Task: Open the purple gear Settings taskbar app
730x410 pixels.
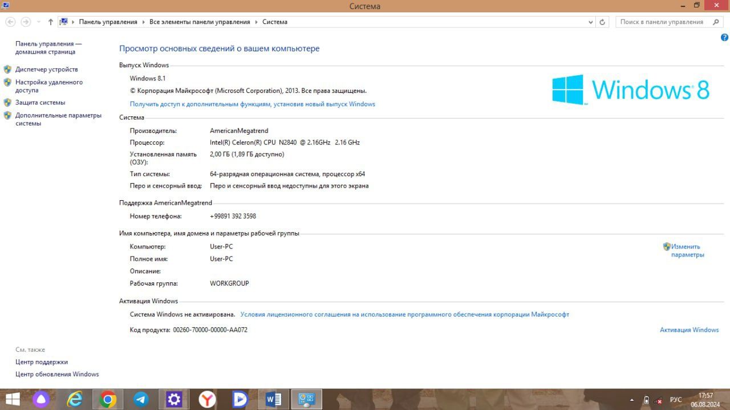Action: (x=174, y=399)
